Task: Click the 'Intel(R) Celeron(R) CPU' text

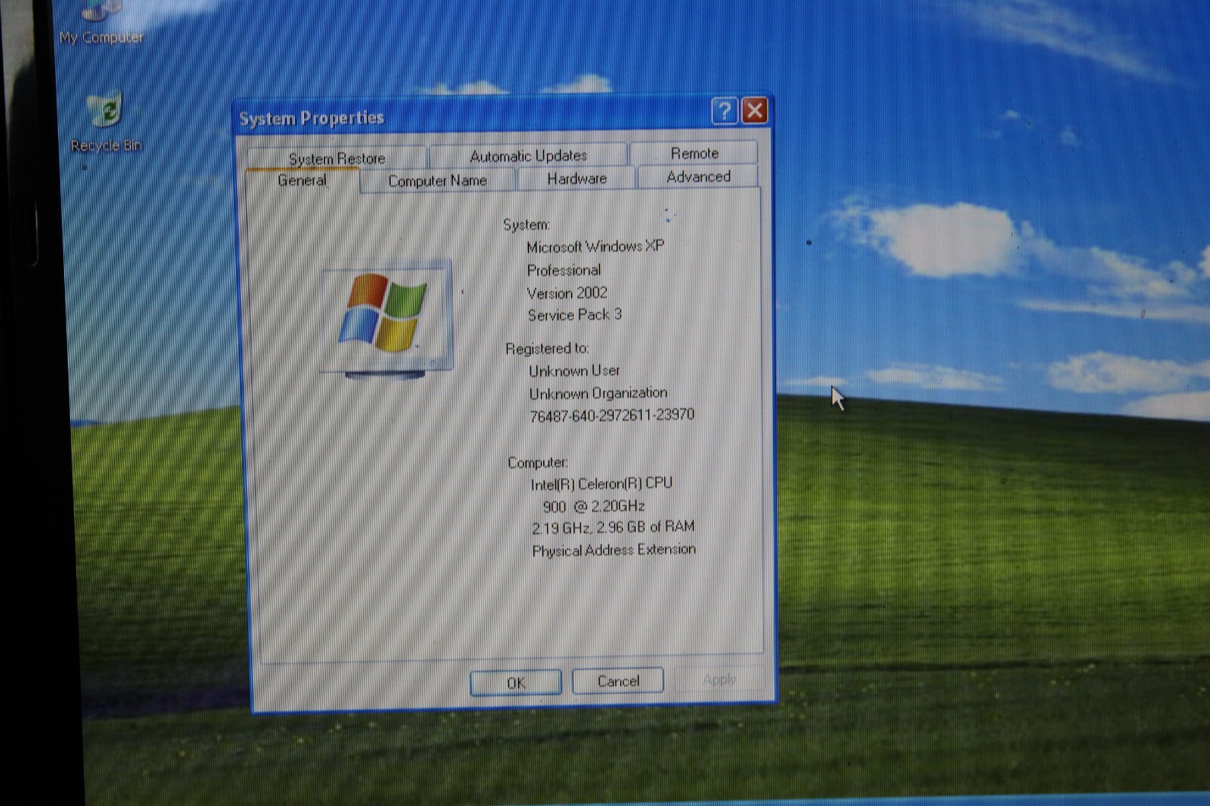Action: 601,484
